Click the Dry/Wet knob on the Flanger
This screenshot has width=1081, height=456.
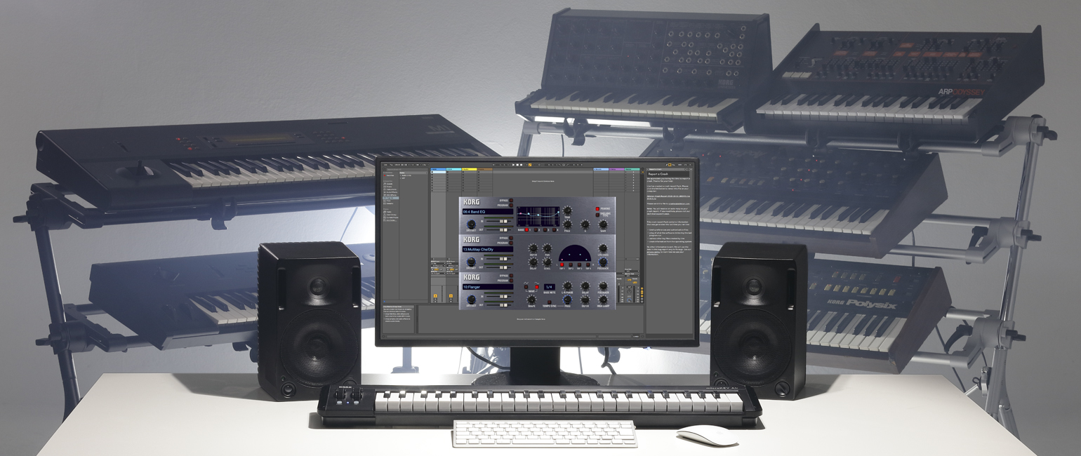click(471, 300)
